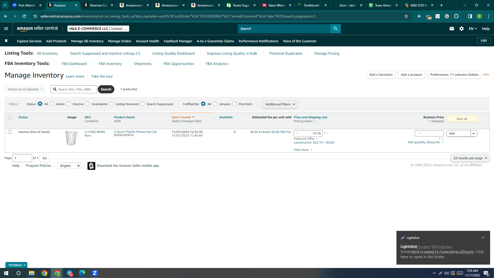Click the Amazon Seller mobile app icon
The height and width of the screenshot is (278, 494).
(91, 166)
